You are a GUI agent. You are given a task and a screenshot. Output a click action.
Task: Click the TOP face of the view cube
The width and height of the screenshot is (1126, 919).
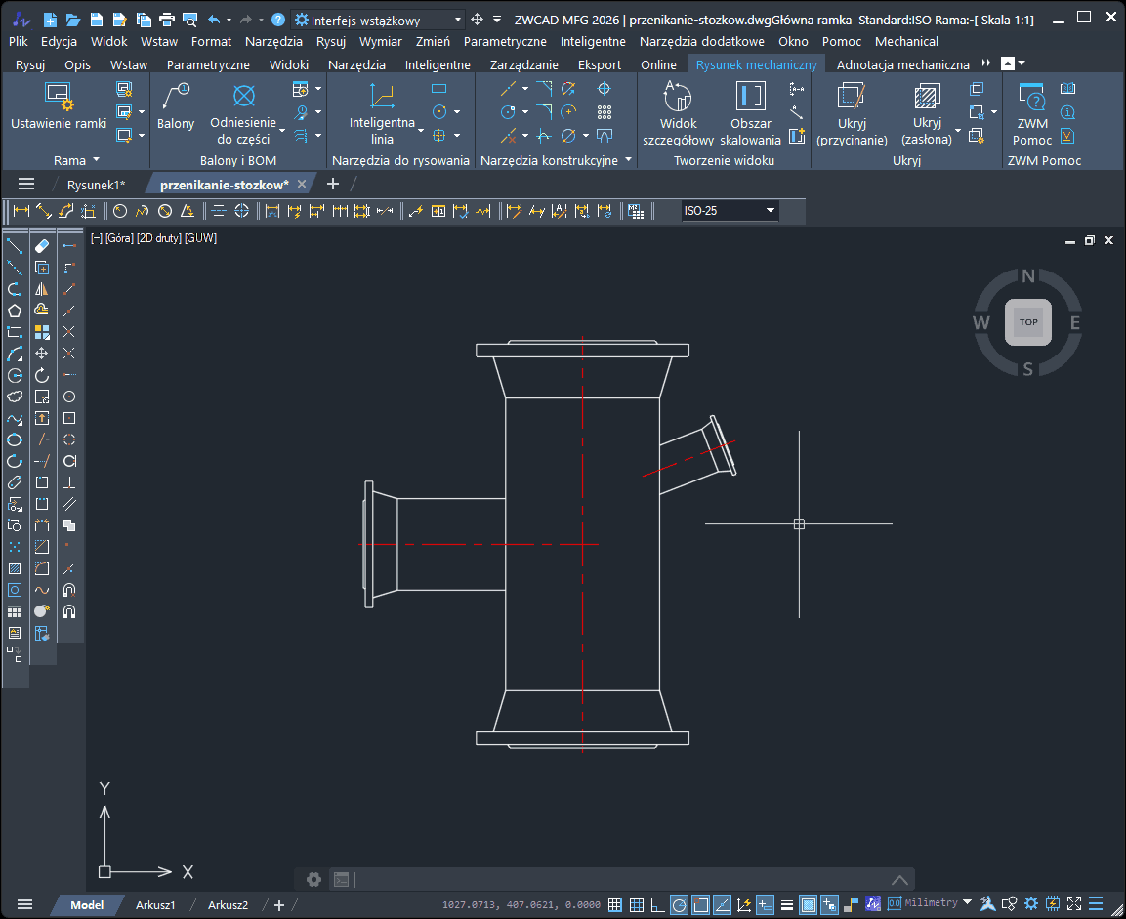(1028, 322)
